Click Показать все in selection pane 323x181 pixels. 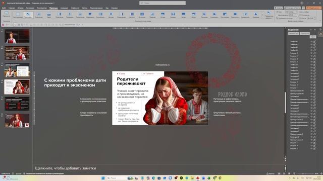[293, 34]
